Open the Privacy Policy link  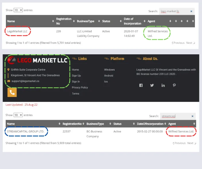pyautogui.click(x=80, y=88)
